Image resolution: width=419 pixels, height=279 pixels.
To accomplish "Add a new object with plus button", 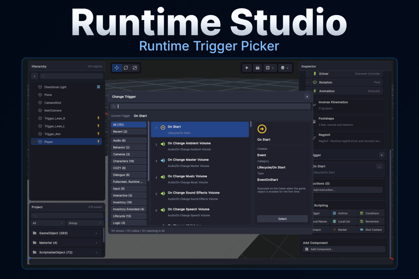I will pyautogui.click(x=34, y=76).
